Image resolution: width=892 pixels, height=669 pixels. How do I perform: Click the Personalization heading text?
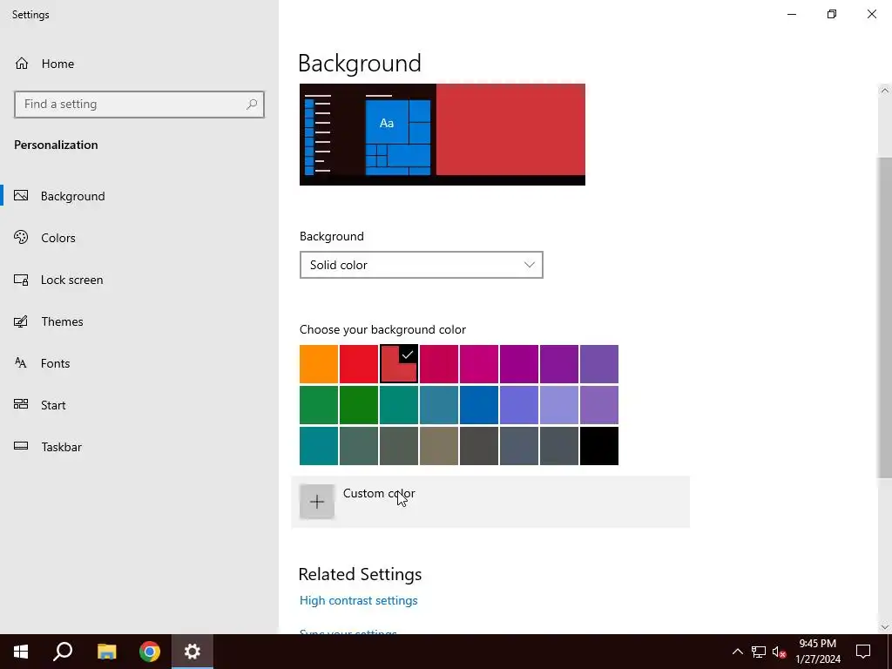click(x=56, y=145)
